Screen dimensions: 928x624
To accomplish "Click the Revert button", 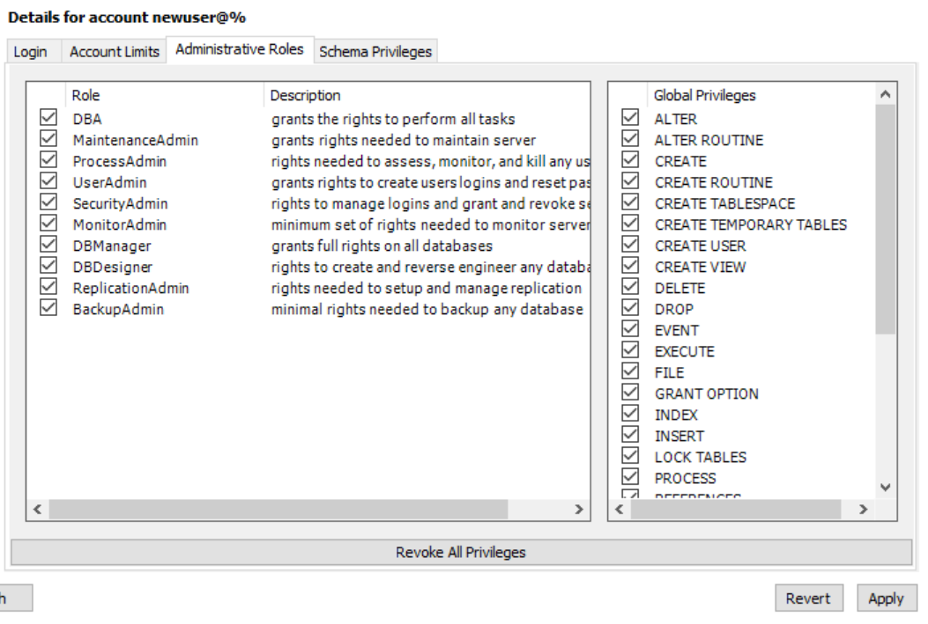I will [808, 598].
